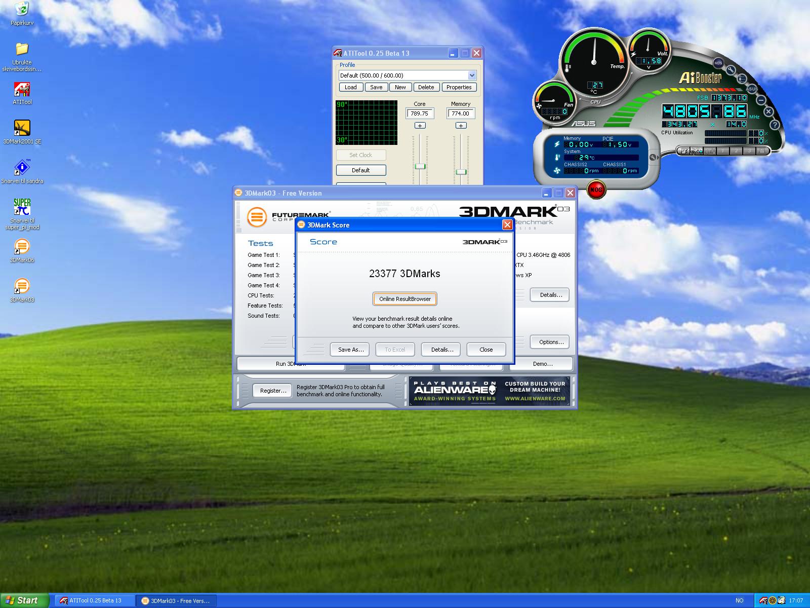Open the Start menu
Viewport: 810px width, 608px height.
pyautogui.click(x=24, y=600)
